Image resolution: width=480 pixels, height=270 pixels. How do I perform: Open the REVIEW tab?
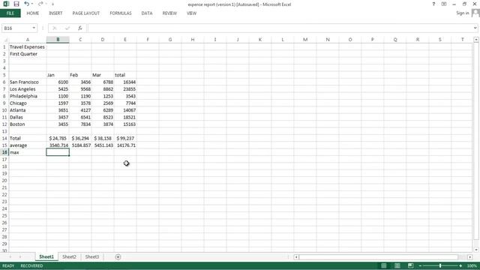[169, 13]
